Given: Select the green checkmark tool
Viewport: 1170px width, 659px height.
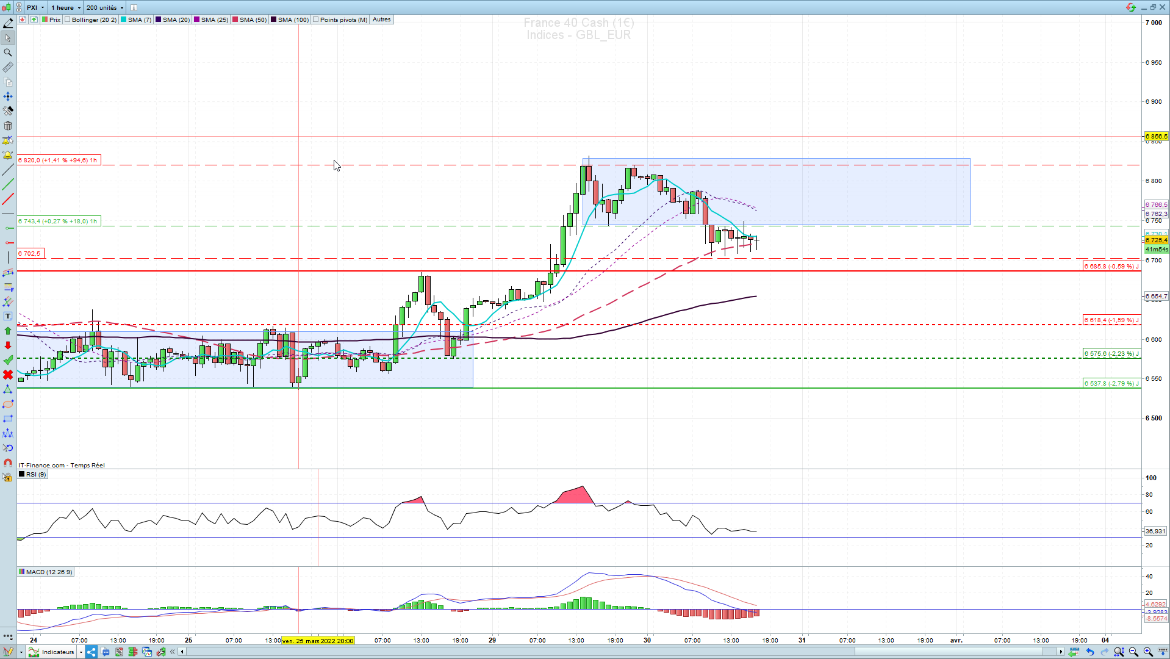Looking at the screenshot, I should [x=8, y=360].
